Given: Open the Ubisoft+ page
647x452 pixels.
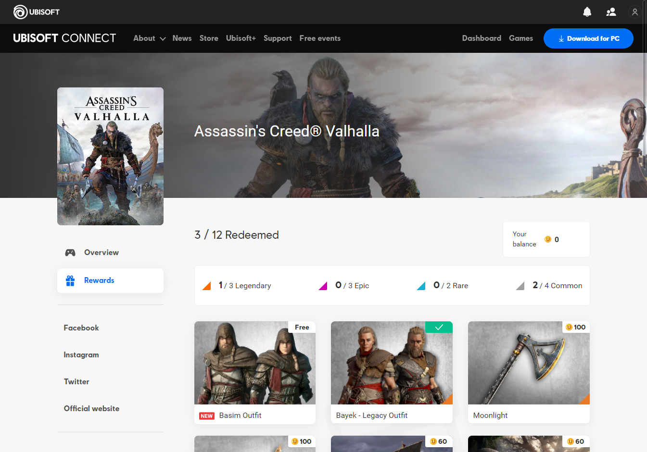Looking at the screenshot, I should [241, 38].
